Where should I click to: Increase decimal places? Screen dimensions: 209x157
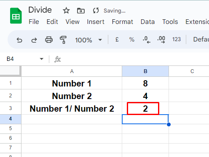[x=161, y=39]
